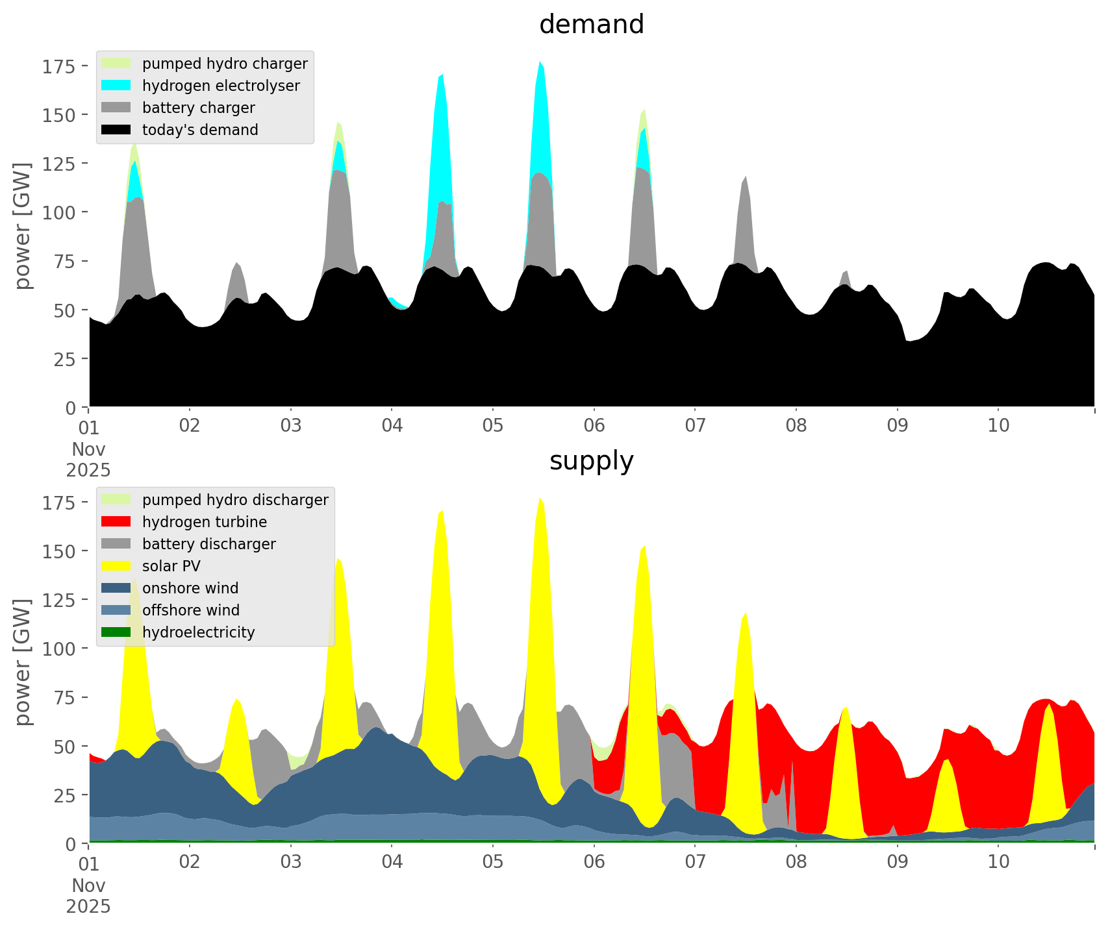Click the supply chart's 'power [GW]' axis label
The height and width of the screenshot is (929, 1108).
pos(23,662)
